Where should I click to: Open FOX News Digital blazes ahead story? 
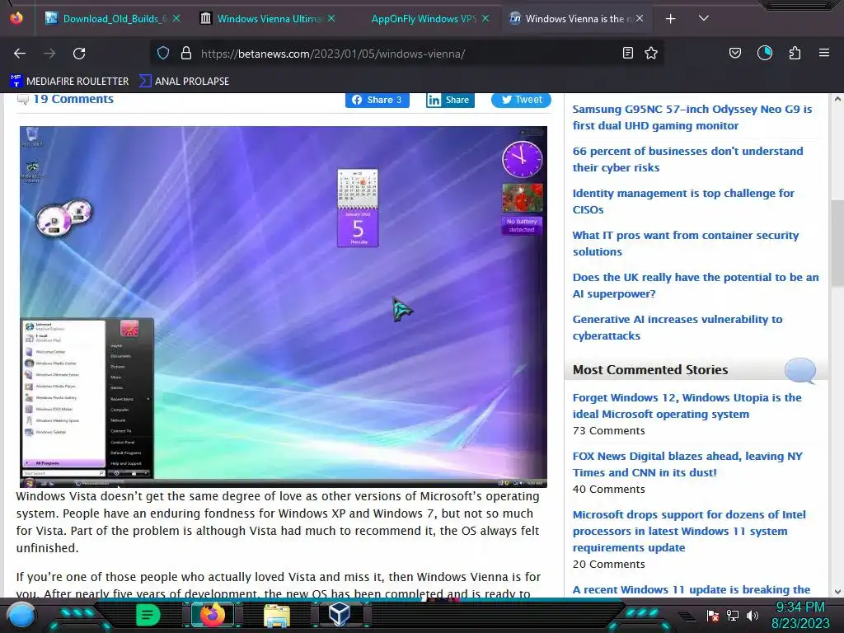(687, 464)
